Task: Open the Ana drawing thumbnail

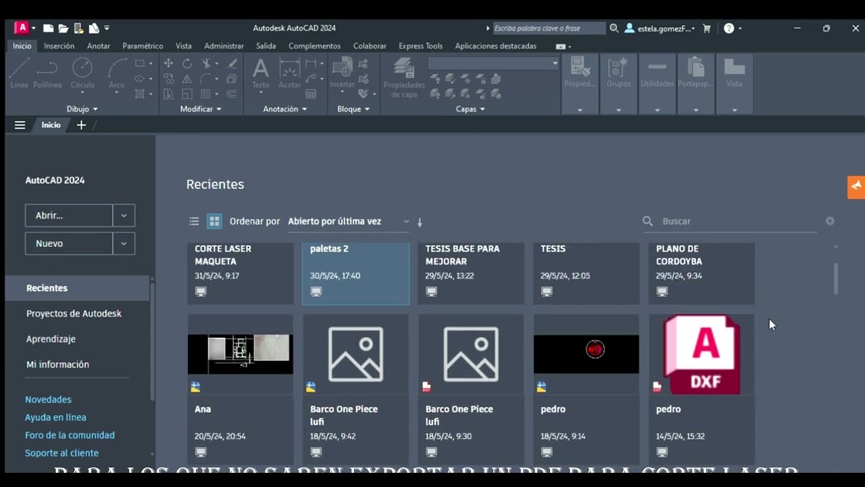Action: pyautogui.click(x=241, y=354)
